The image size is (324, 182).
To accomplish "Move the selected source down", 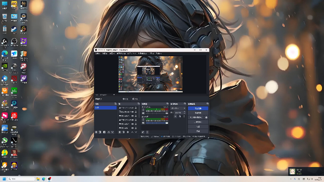I will (x=136, y=132).
